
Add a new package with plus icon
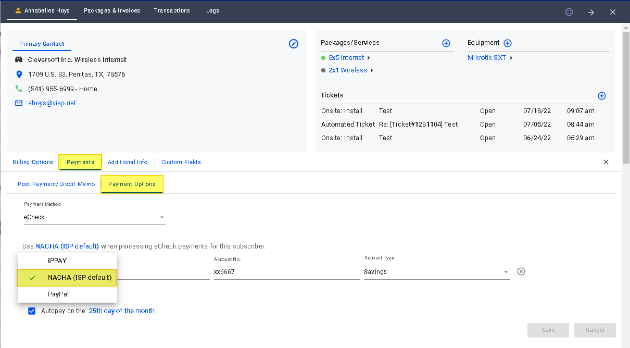click(x=446, y=43)
